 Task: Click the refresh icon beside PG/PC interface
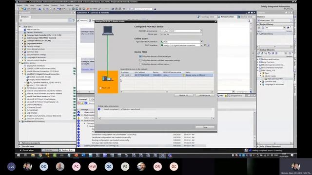pos(205,45)
